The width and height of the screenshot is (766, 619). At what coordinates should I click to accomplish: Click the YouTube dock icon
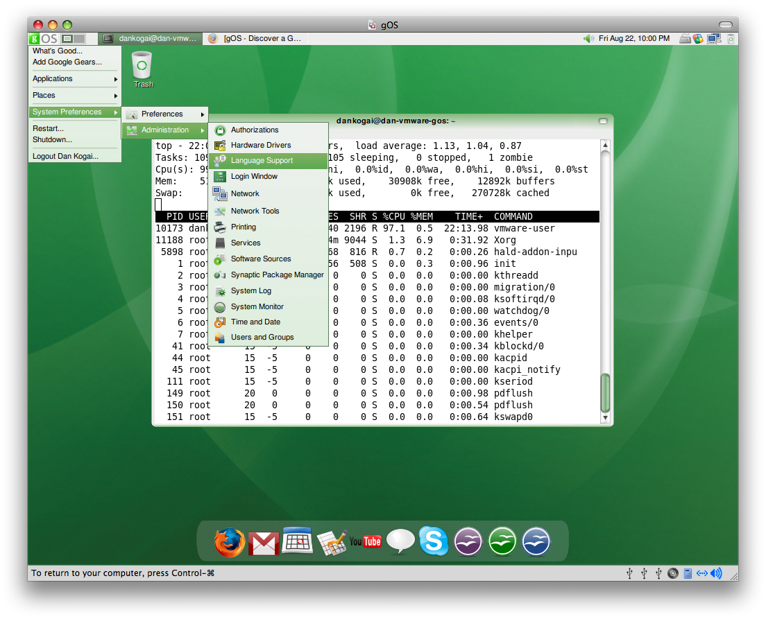coord(365,541)
